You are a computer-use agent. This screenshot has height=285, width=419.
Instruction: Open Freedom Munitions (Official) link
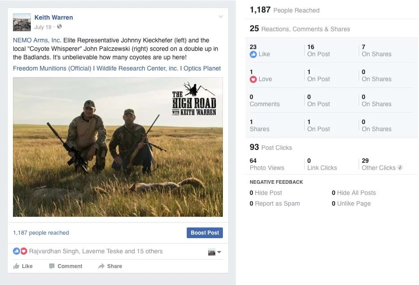point(52,68)
